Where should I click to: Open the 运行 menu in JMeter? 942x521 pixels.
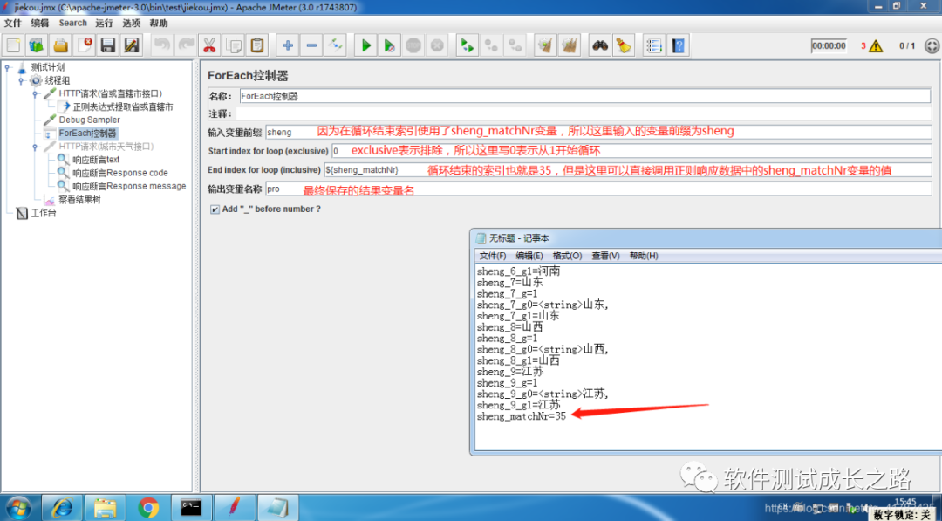[x=104, y=23]
